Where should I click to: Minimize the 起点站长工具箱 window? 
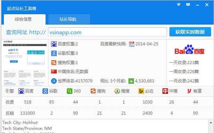coord(197,5)
